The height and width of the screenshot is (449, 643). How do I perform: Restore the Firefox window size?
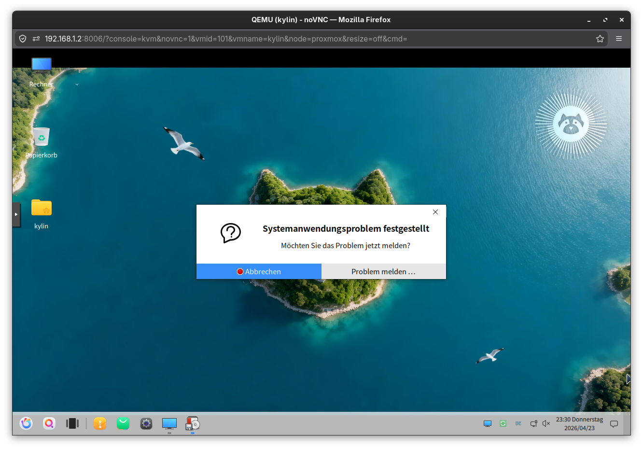[x=605, y=20]
